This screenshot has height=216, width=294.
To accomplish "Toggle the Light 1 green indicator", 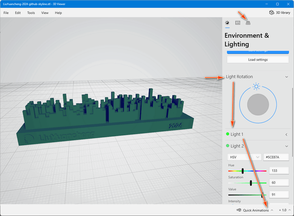I will [227, 134].
